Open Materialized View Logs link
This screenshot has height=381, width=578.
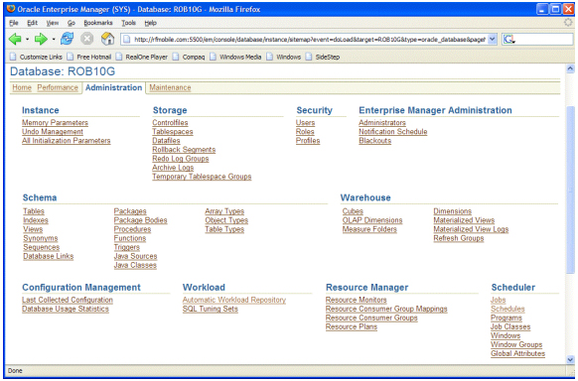471,229
